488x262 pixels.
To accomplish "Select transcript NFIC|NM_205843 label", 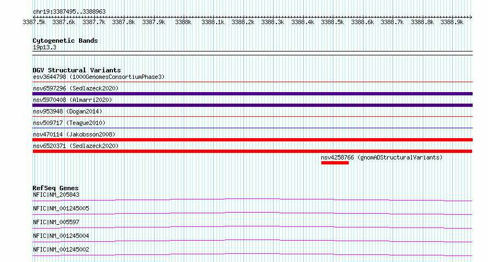I will tap(56, 195).
